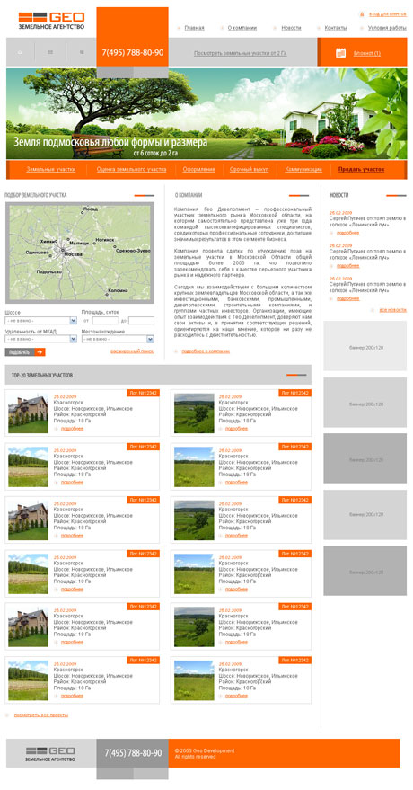Click the header phone number 7(495) 788-80-90
Viewport: 413px width, 790px height.
pos(132,52)
